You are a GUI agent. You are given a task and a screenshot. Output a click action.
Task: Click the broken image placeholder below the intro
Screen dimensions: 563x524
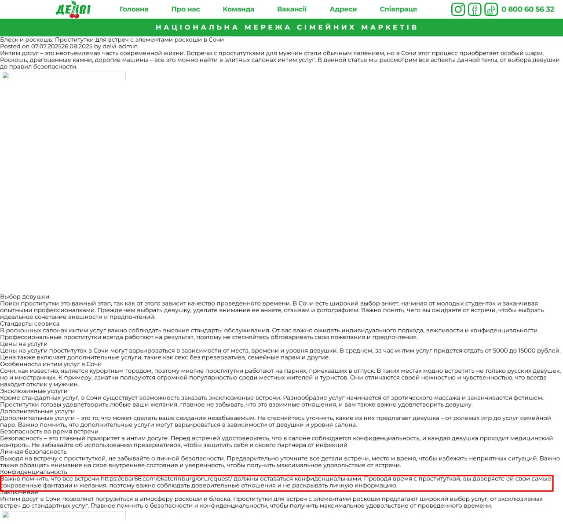pyautogui.click(x=63, y=76)
